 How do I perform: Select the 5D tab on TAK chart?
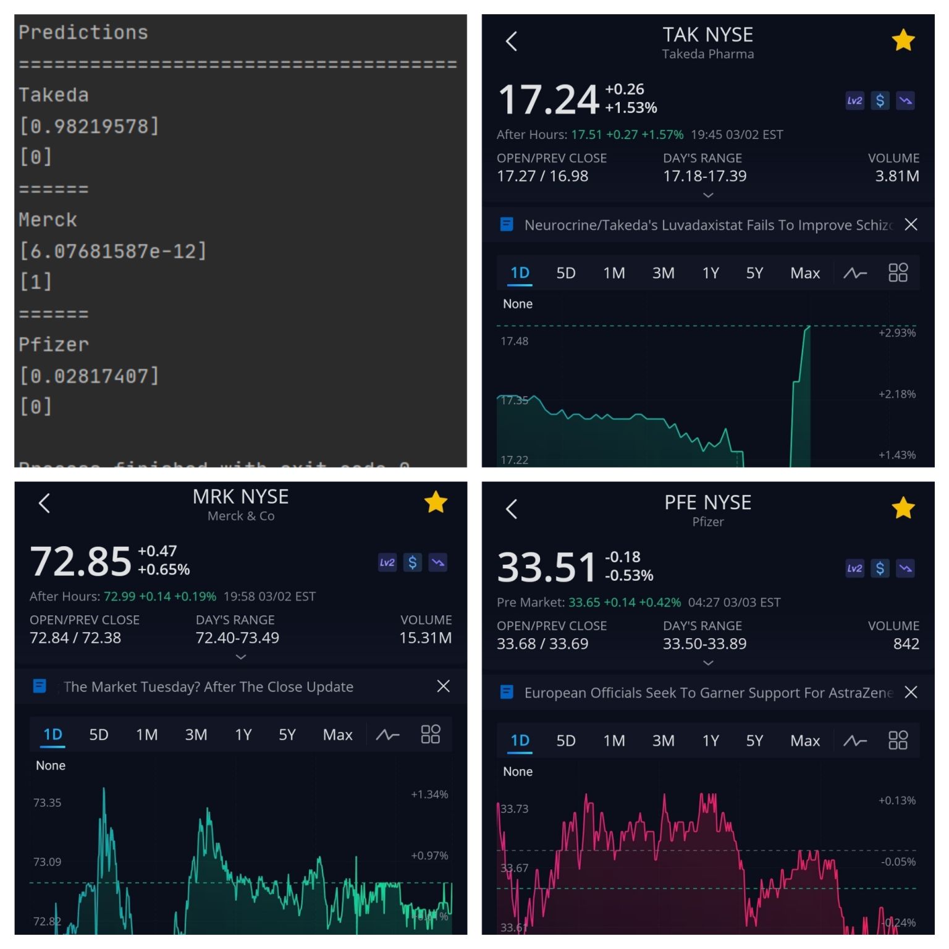coord(565,273)
